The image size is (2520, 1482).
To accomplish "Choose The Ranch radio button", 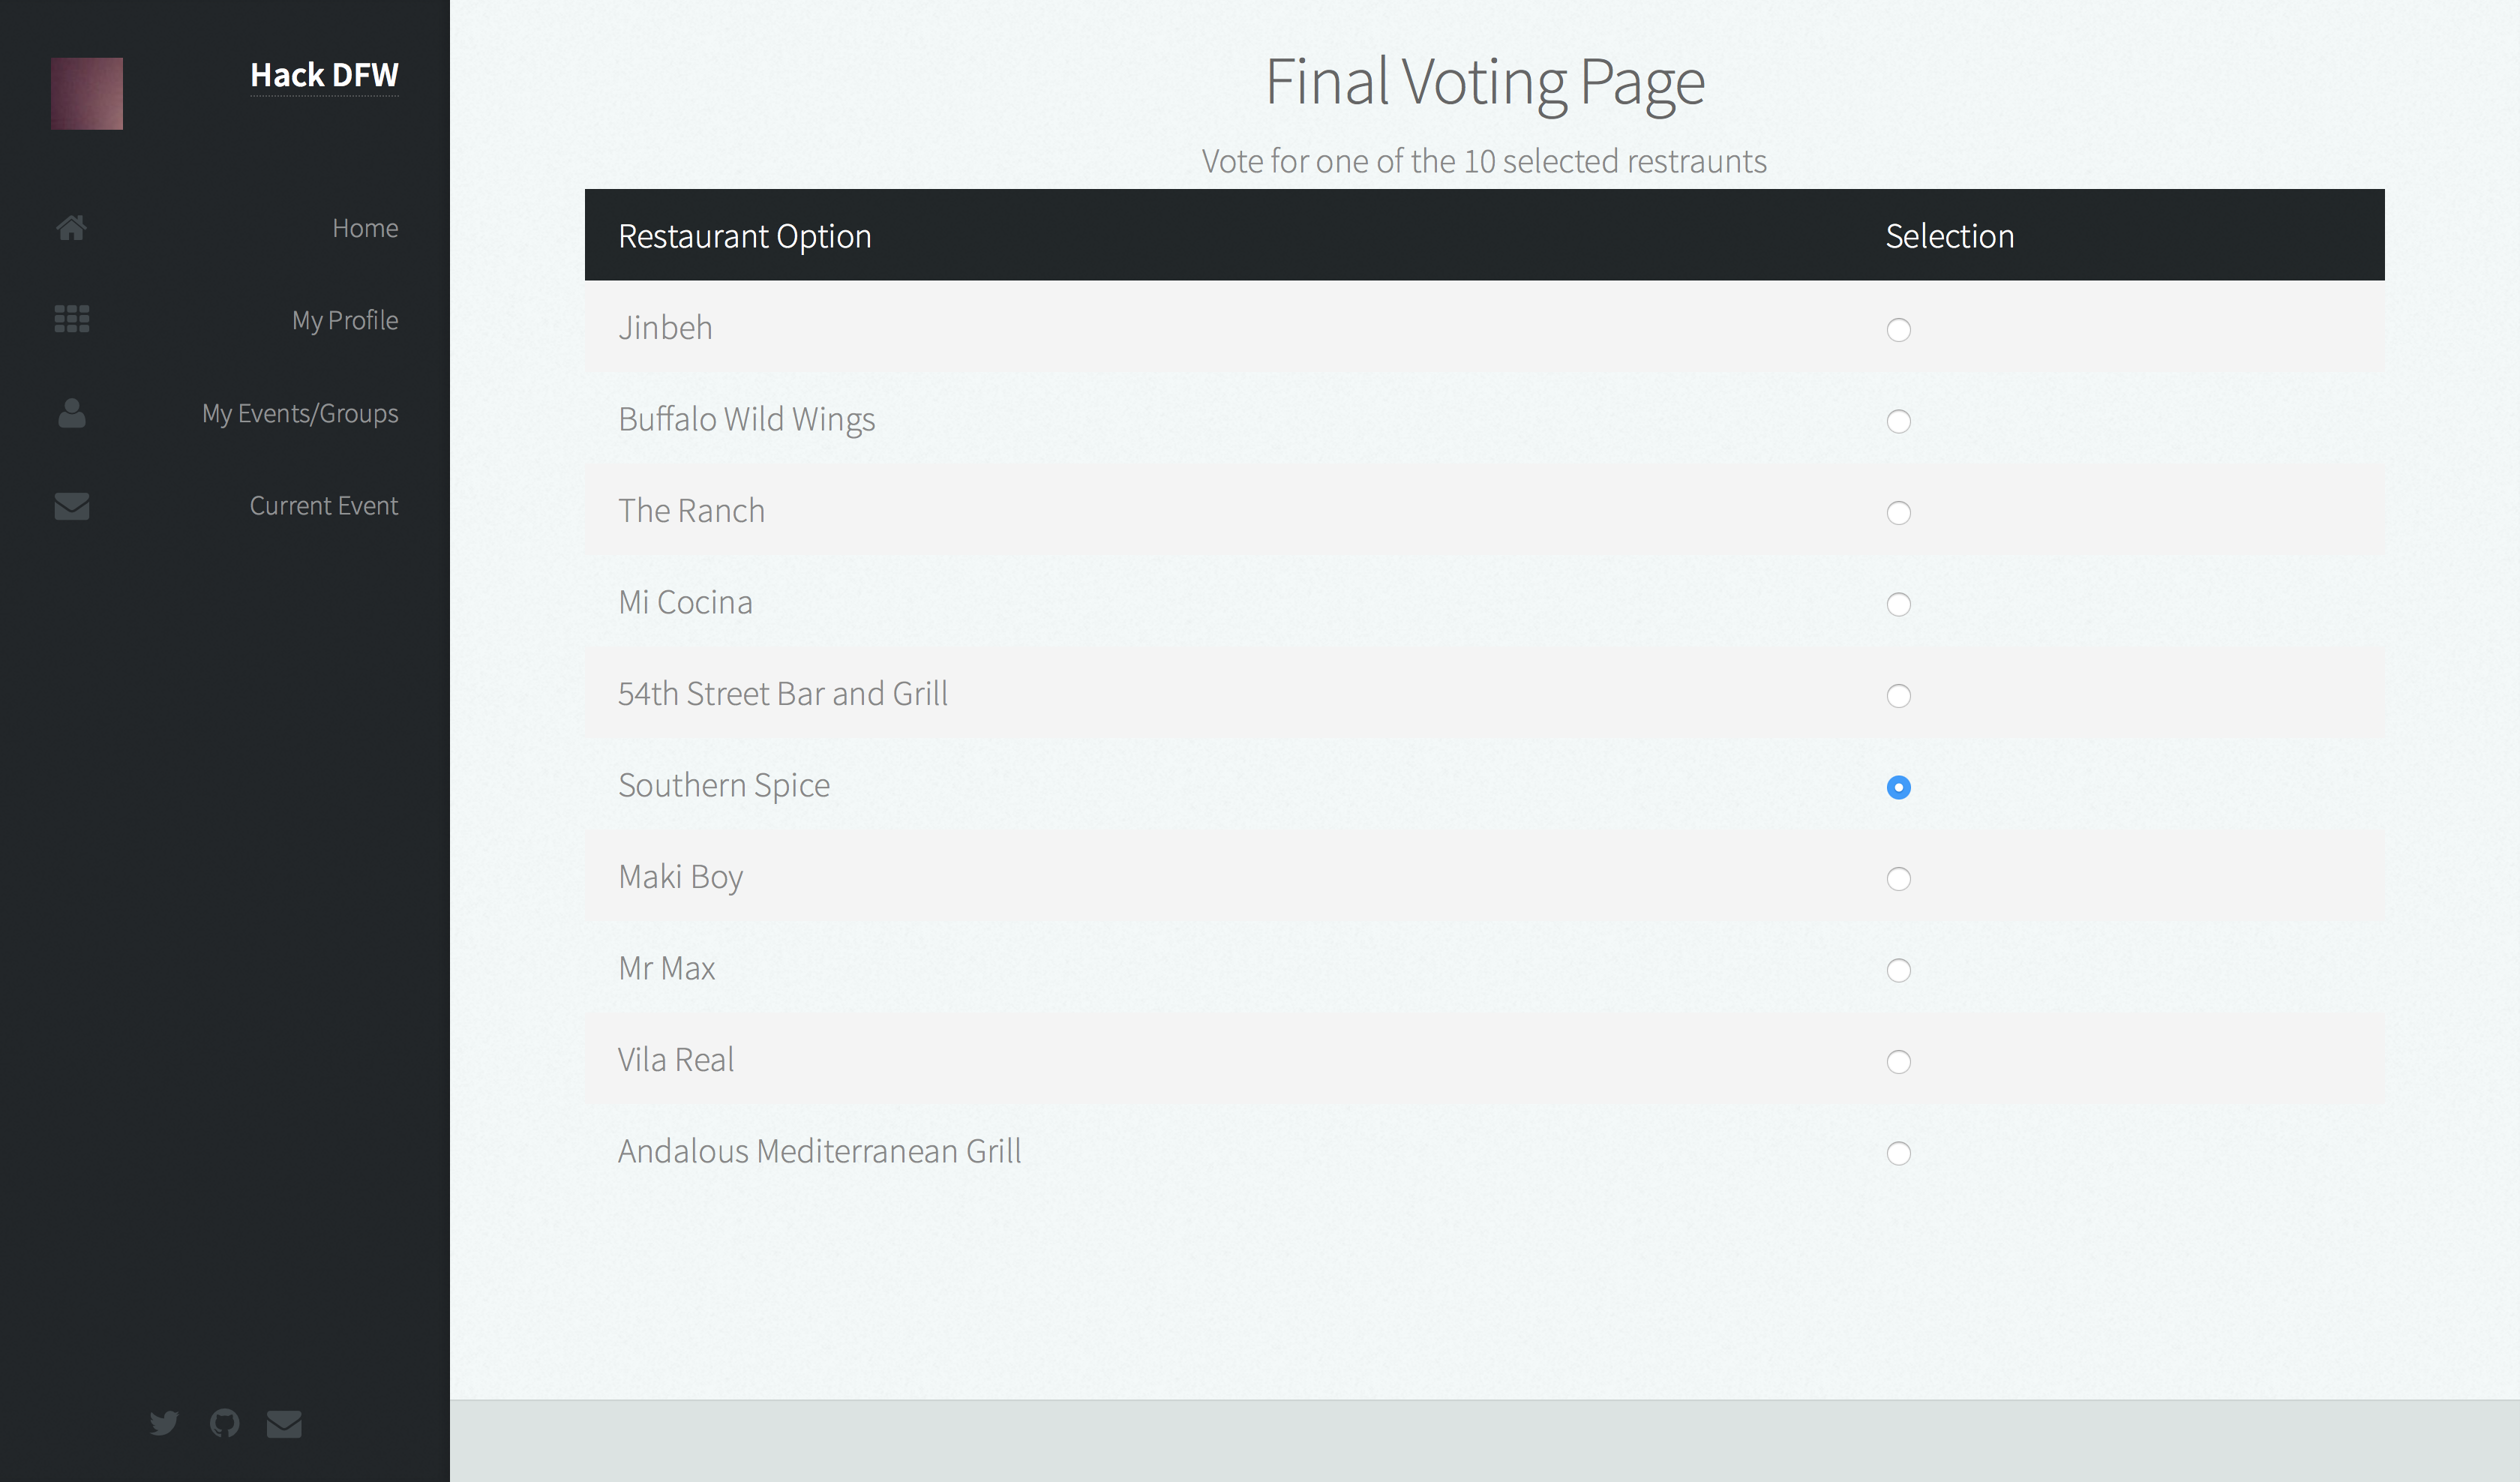I will (1898, 513).
